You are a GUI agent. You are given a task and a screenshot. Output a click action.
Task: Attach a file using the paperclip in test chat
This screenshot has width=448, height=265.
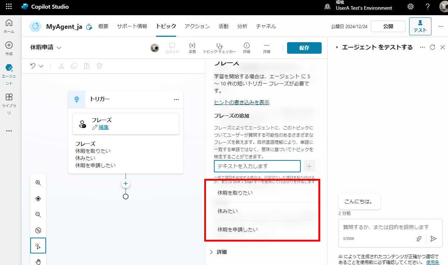pyautogui.click(x=419, y=238)
